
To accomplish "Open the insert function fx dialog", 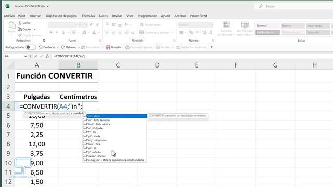I will pyautogui.click(x=47, y=56).
